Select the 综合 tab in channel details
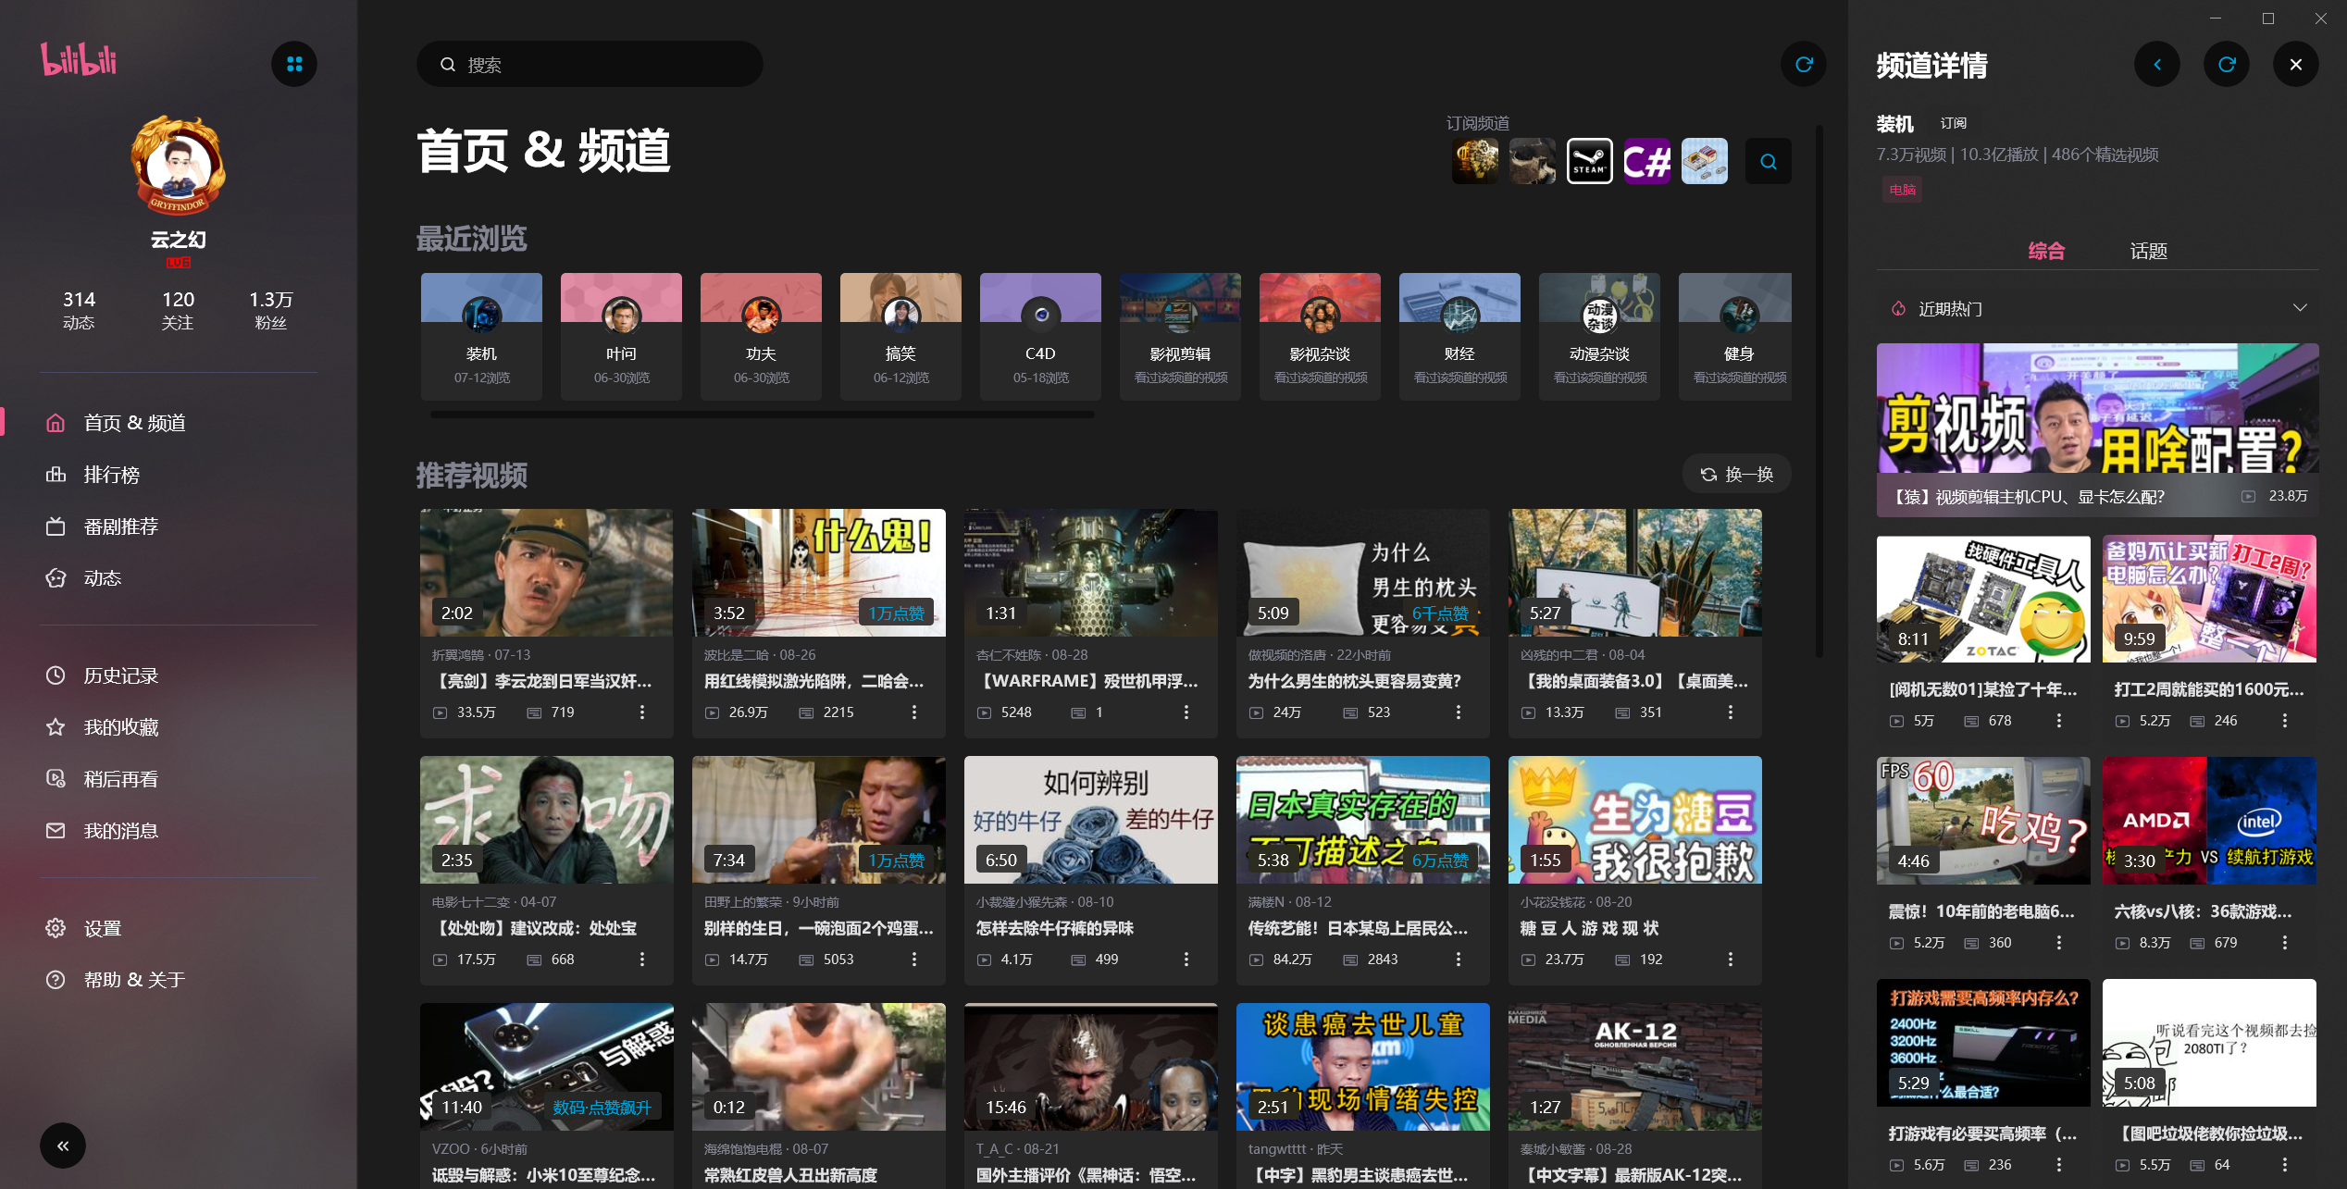Viewport: 2347px width, 1189px height. pyautogui.click(x=2045, y=251)
